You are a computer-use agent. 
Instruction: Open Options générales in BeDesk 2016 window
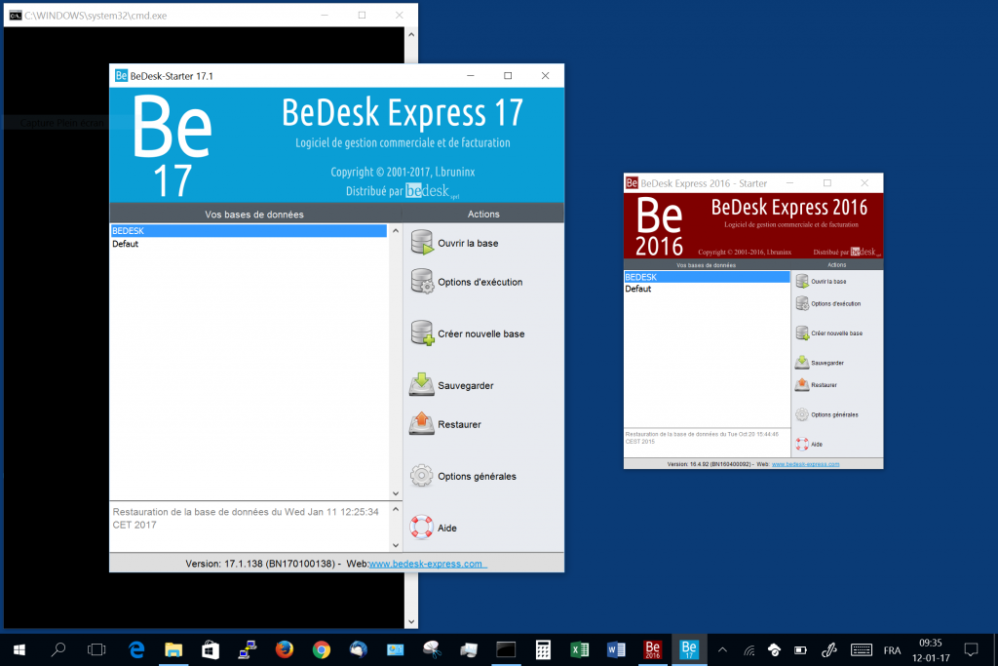[x=826, y=414]
